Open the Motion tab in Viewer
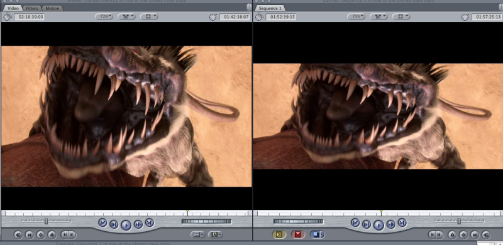The height and width of the screenshot is (245, 503). pyautogui.click(x=52, y=8)
